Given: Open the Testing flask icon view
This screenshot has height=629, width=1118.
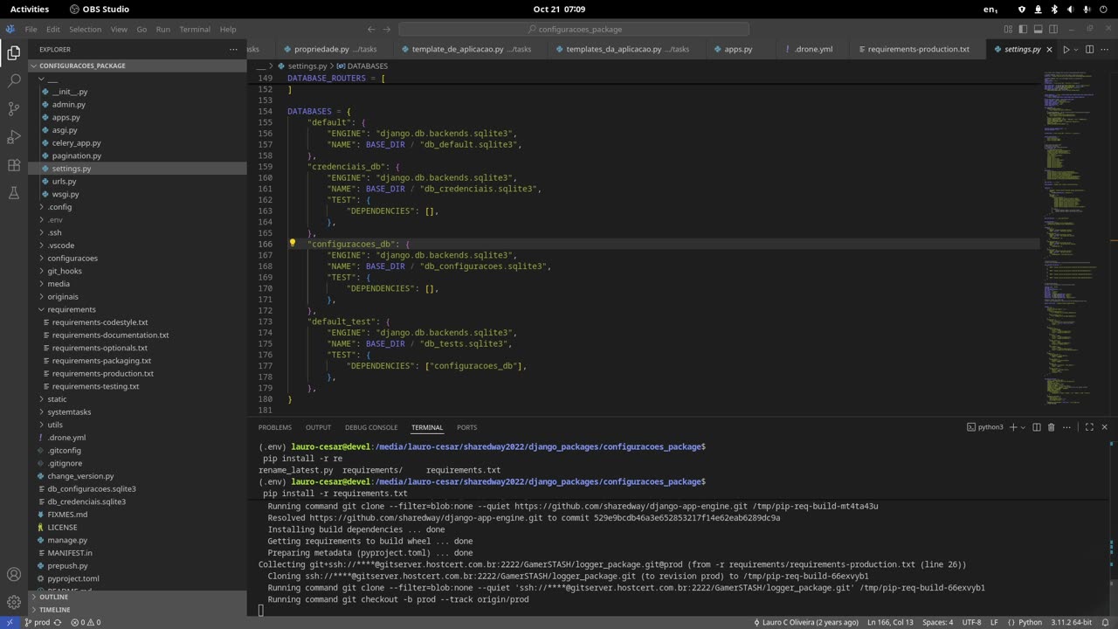Looking at the screenshot, I should coord(14,193).
